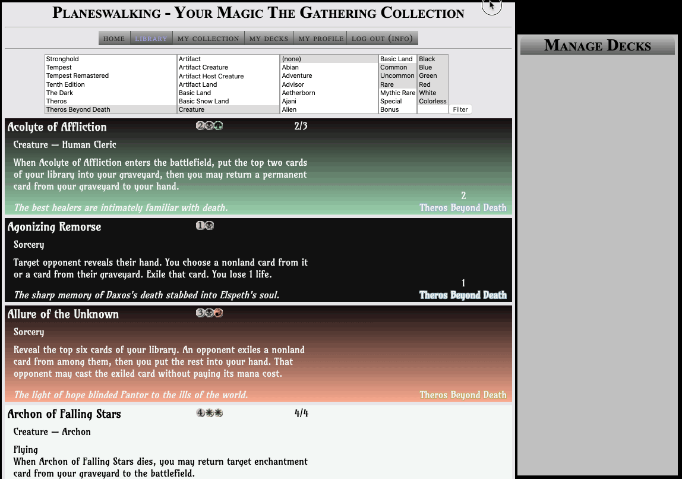Navigate to My Decks
This screenshot has height=479, width=682.
point(269,38)
